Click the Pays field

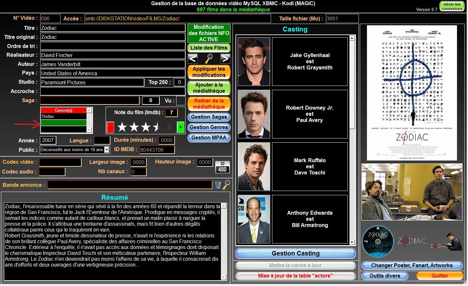(x=113, y=73)
